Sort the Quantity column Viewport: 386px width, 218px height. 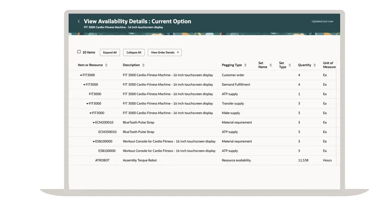click(315, 65)
